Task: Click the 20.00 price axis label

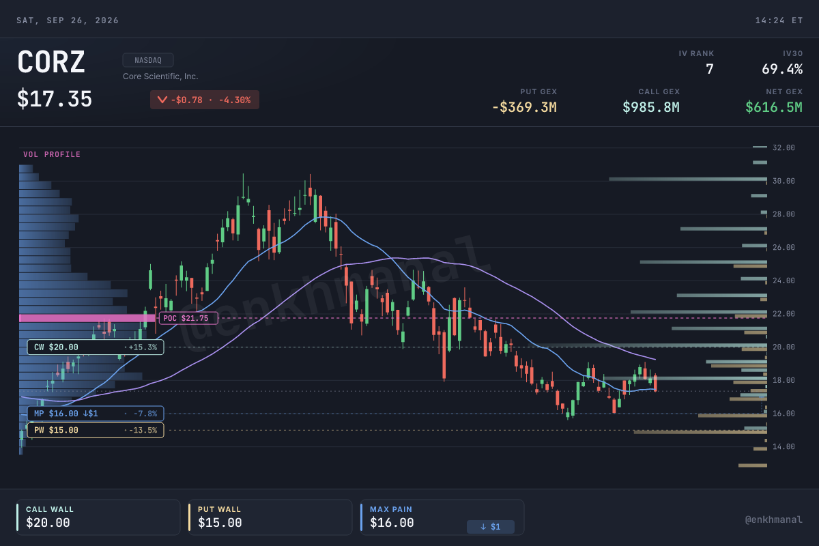Action: pos(784,347)
